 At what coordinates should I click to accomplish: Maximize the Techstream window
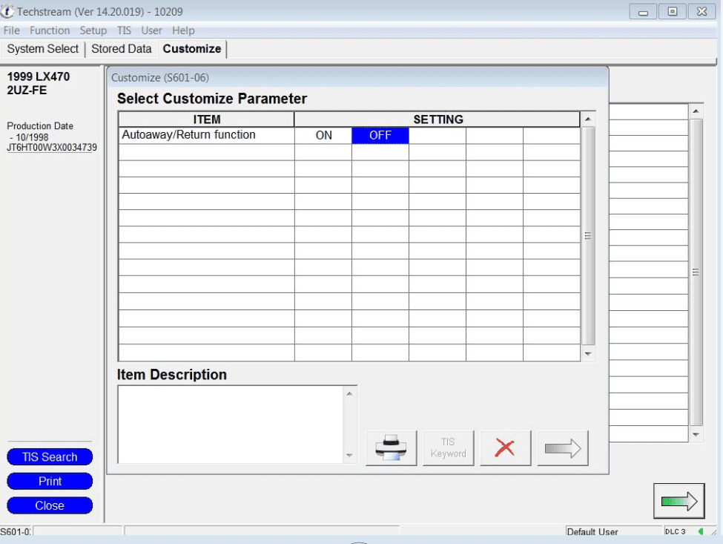click(673, 12)
